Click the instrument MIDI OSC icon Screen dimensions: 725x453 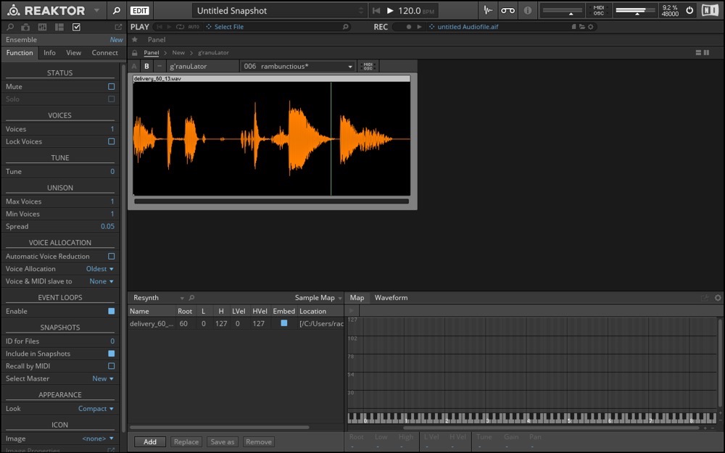tap(368, 66)
